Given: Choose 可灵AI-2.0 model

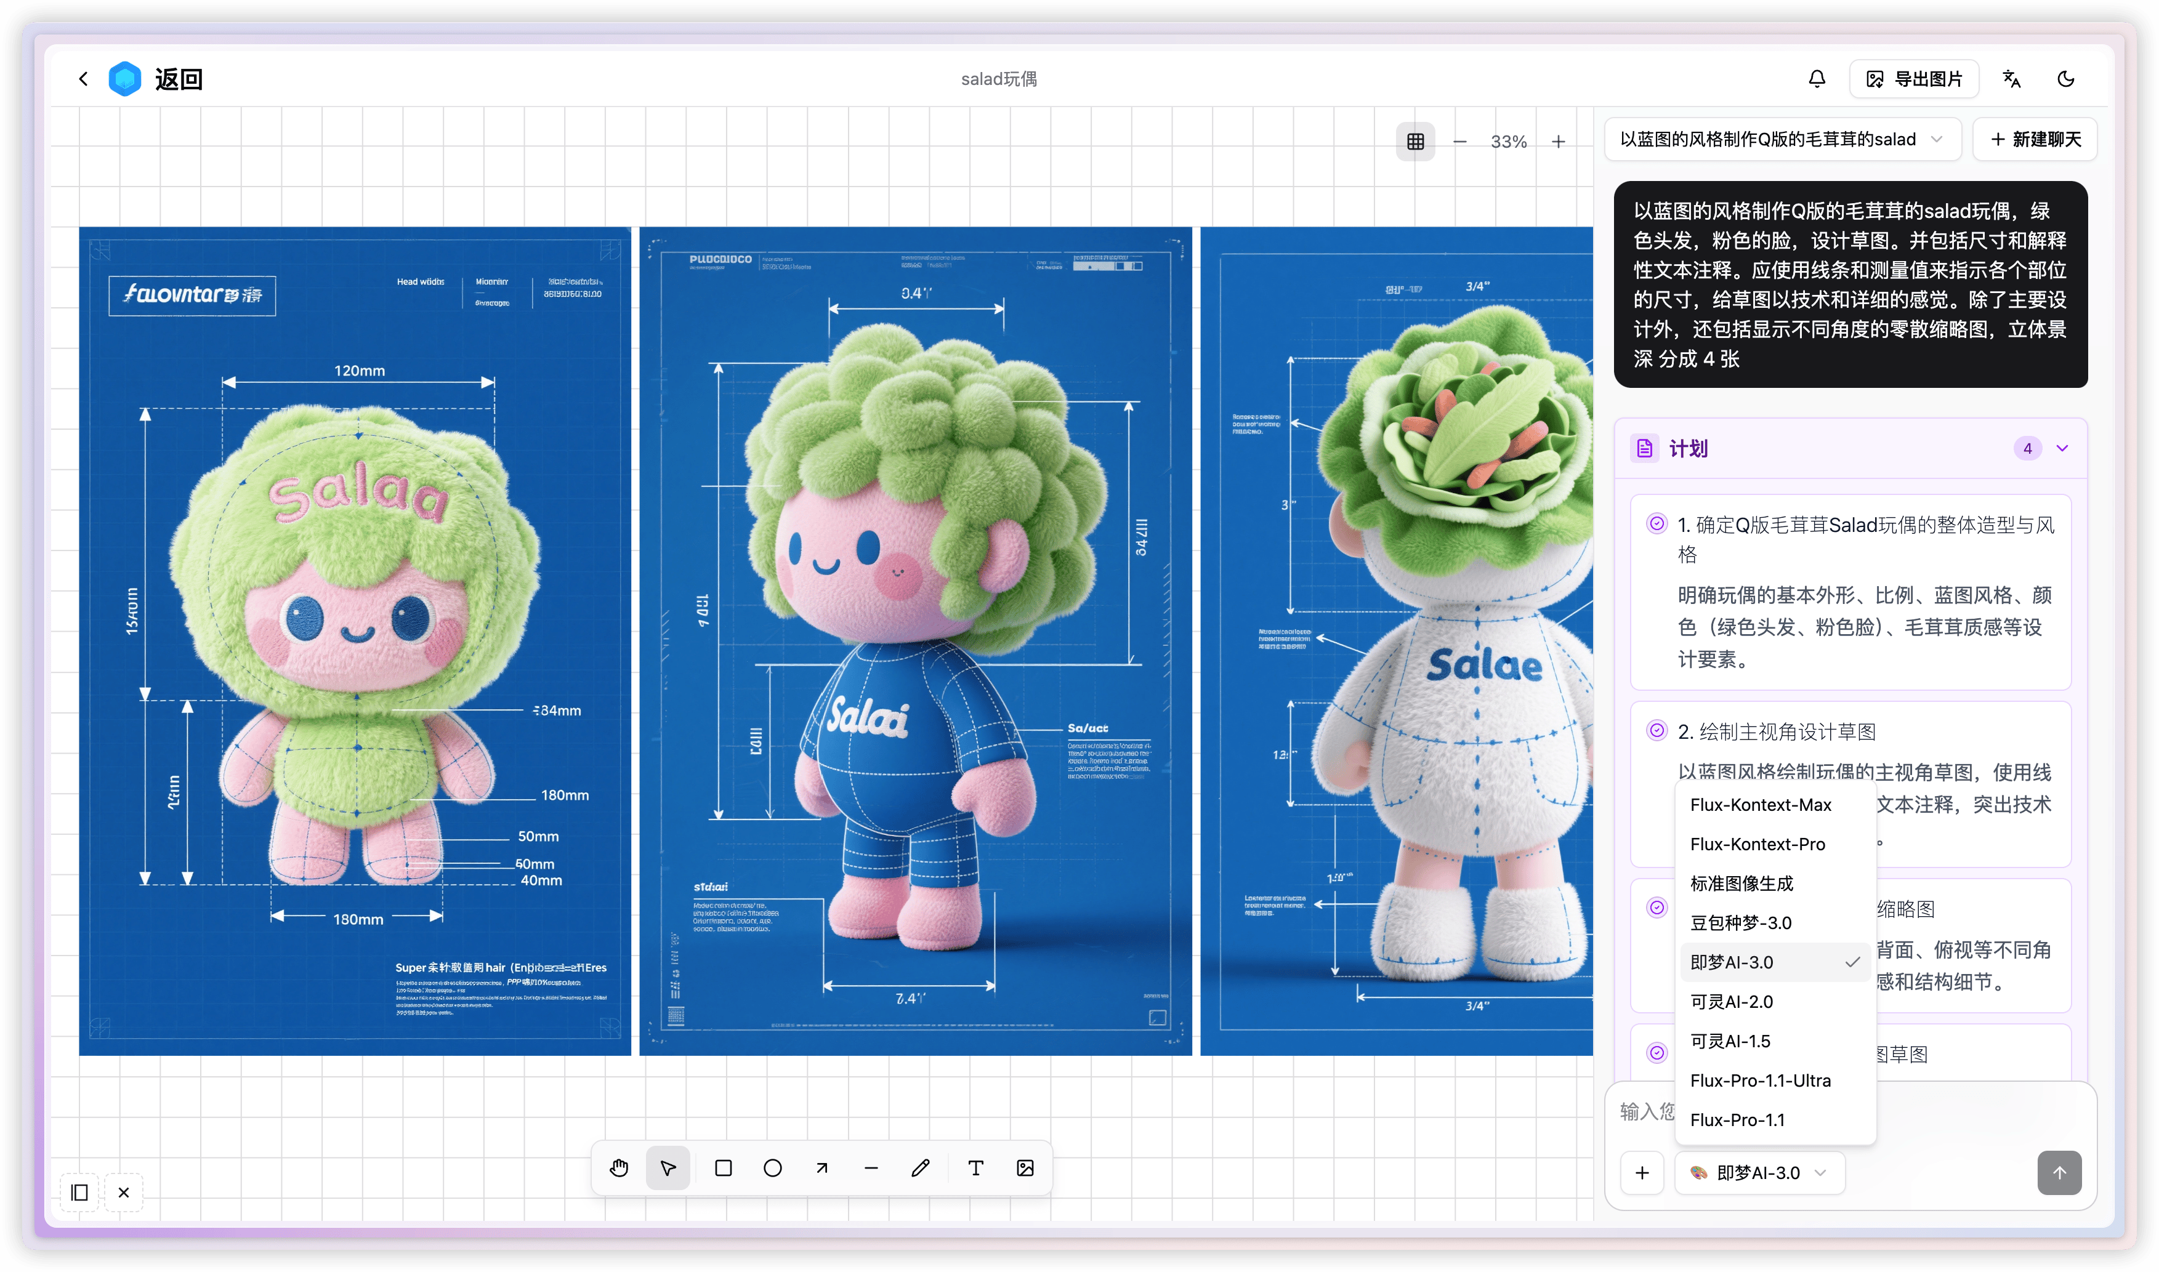Looking at the screenshot, I should (1774, 1002).
